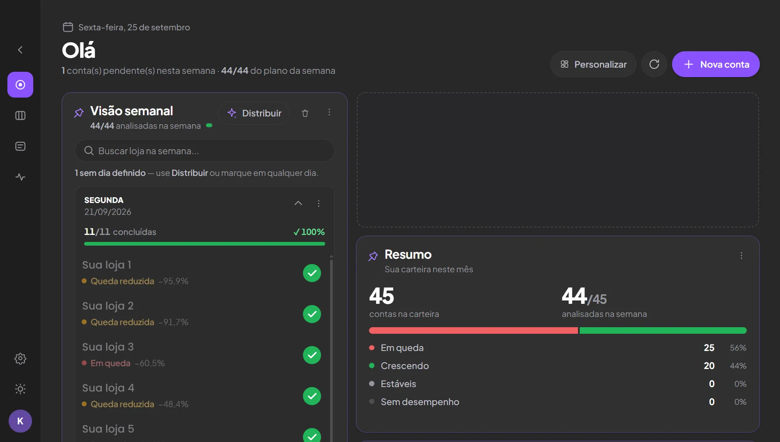The width and height of the screenshot is (780, 442).
Task: Toggle the checkmark for Sua loja 2
Action: tap(312, 314)
